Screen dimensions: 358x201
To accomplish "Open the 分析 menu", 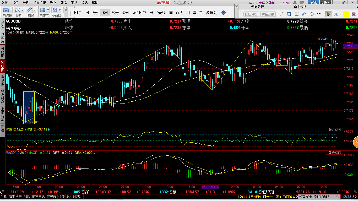I will [26, 3].
